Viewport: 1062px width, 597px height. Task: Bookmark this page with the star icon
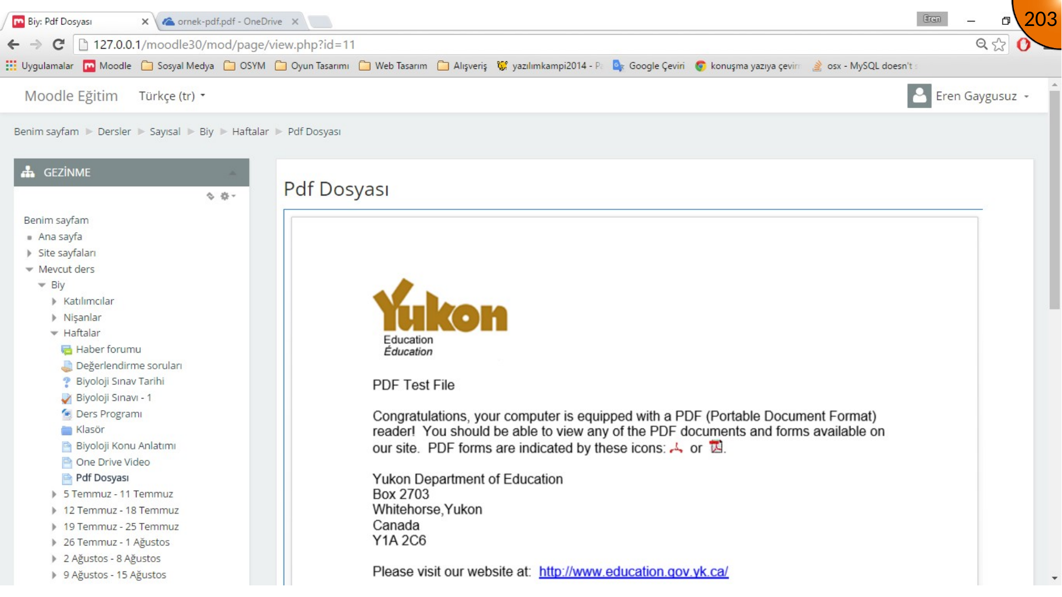(998, 44)
